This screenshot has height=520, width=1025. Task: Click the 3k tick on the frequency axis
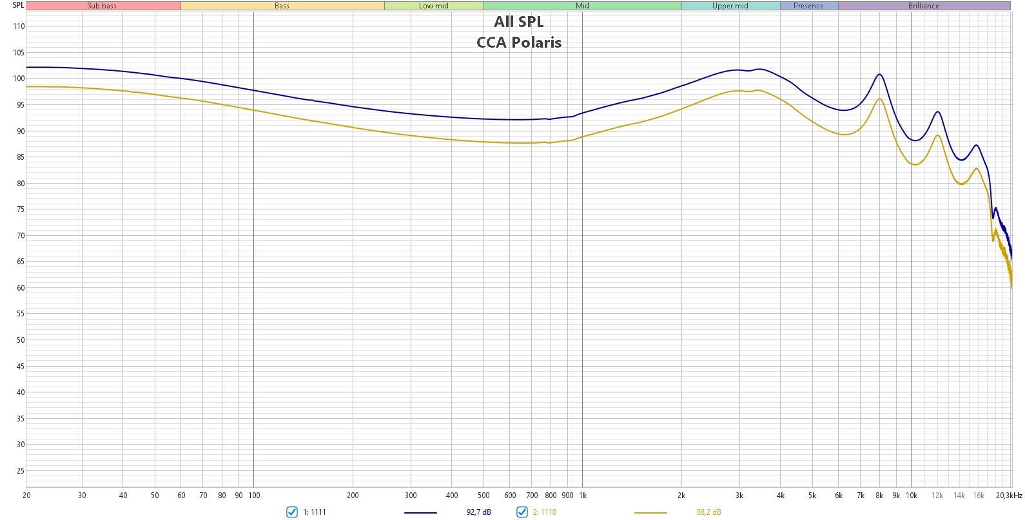739,496
